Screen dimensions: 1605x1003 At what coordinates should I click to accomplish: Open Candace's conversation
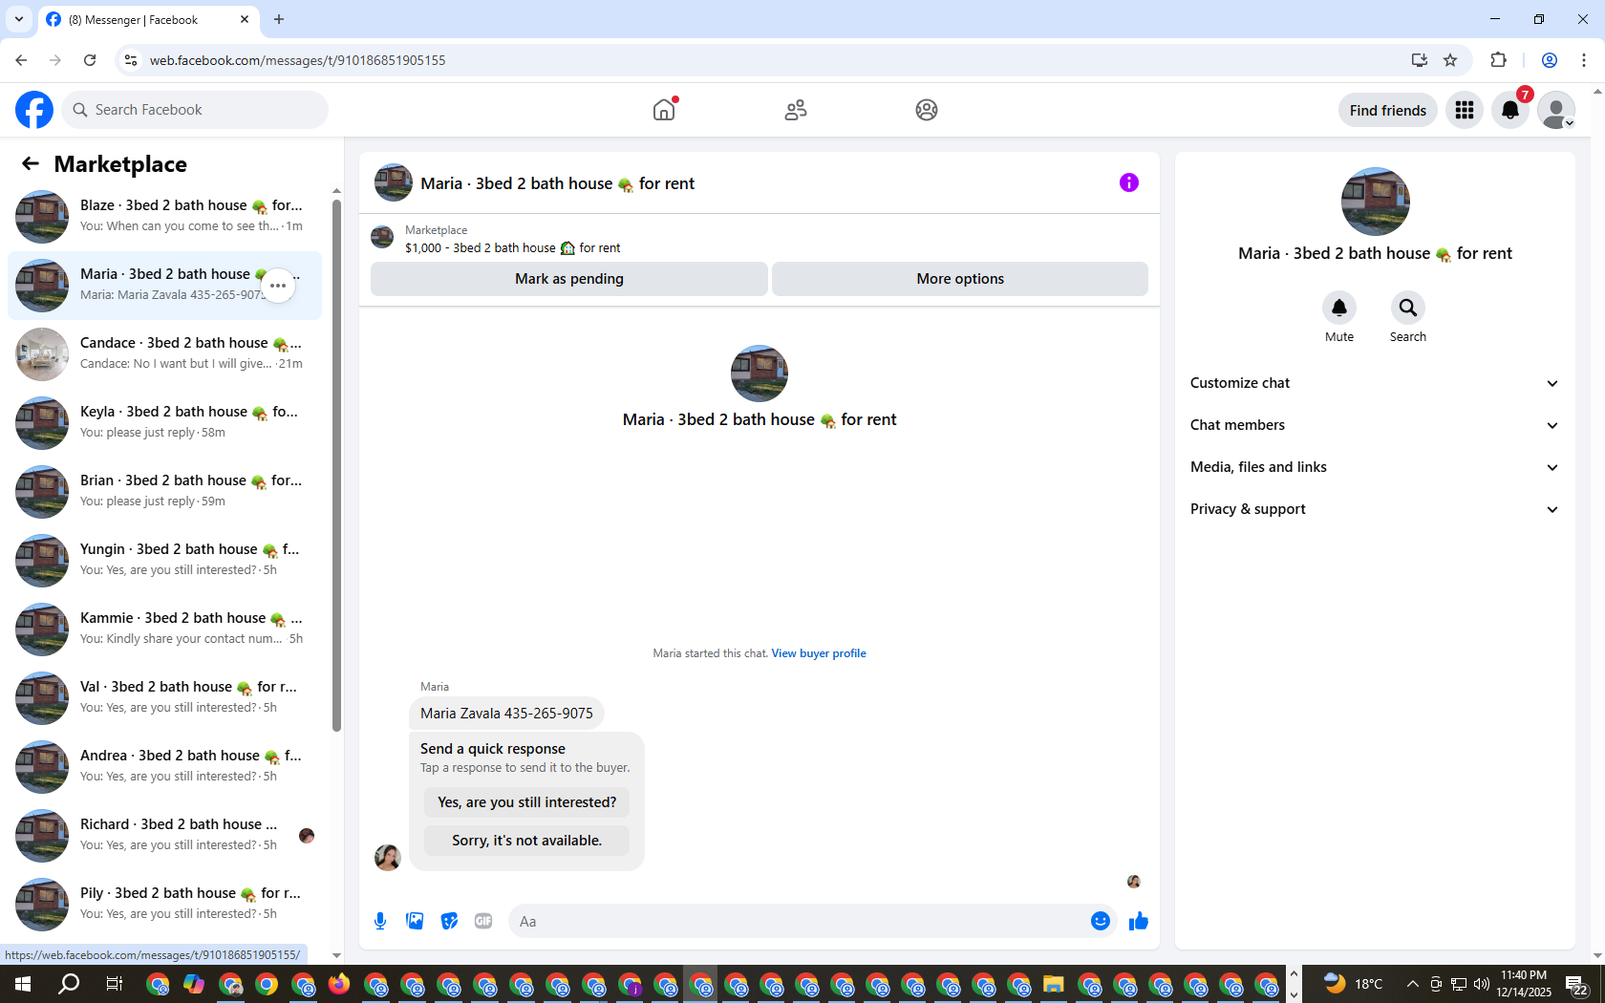[x=164, y=354]
